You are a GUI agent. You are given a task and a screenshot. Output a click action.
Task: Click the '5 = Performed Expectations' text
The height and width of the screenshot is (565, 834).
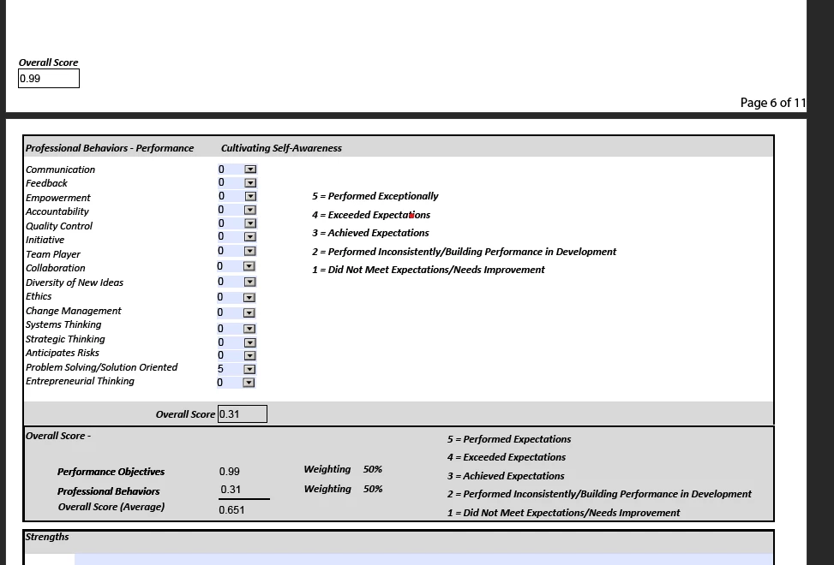coord(509,439)
